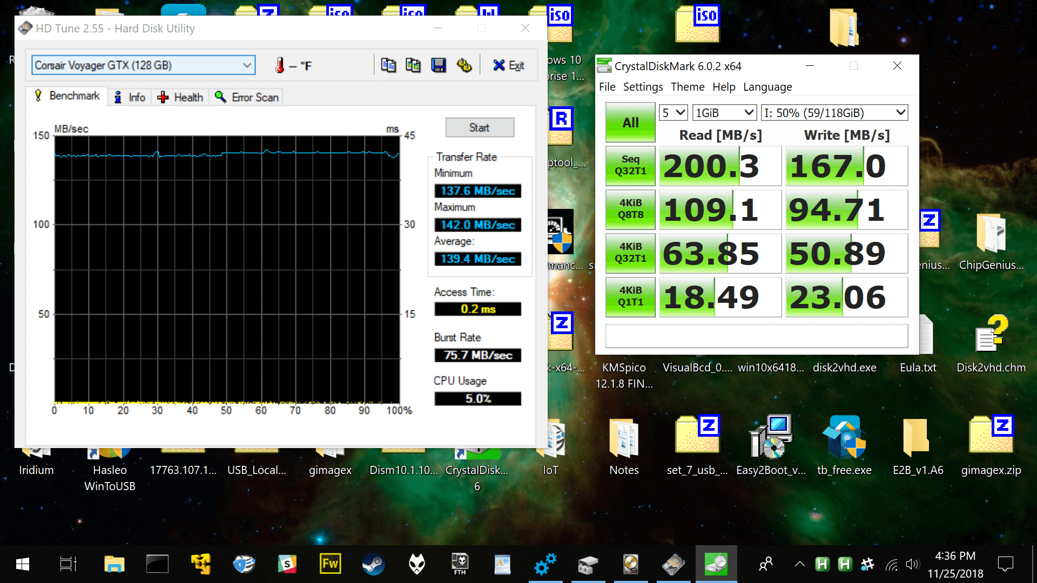Run the 4KiB Q32T1 test
The image size is (1037, 583).
click(x=630, y=253)
